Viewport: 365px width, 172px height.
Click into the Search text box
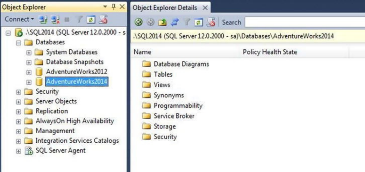click(x=304, y=22)
